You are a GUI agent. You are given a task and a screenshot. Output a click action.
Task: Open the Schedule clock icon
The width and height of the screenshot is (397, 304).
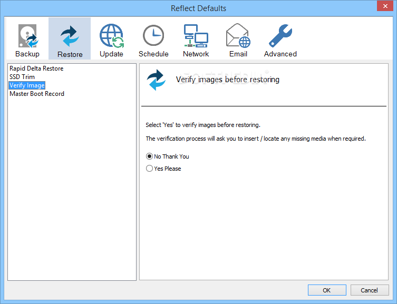pos(153,35)
